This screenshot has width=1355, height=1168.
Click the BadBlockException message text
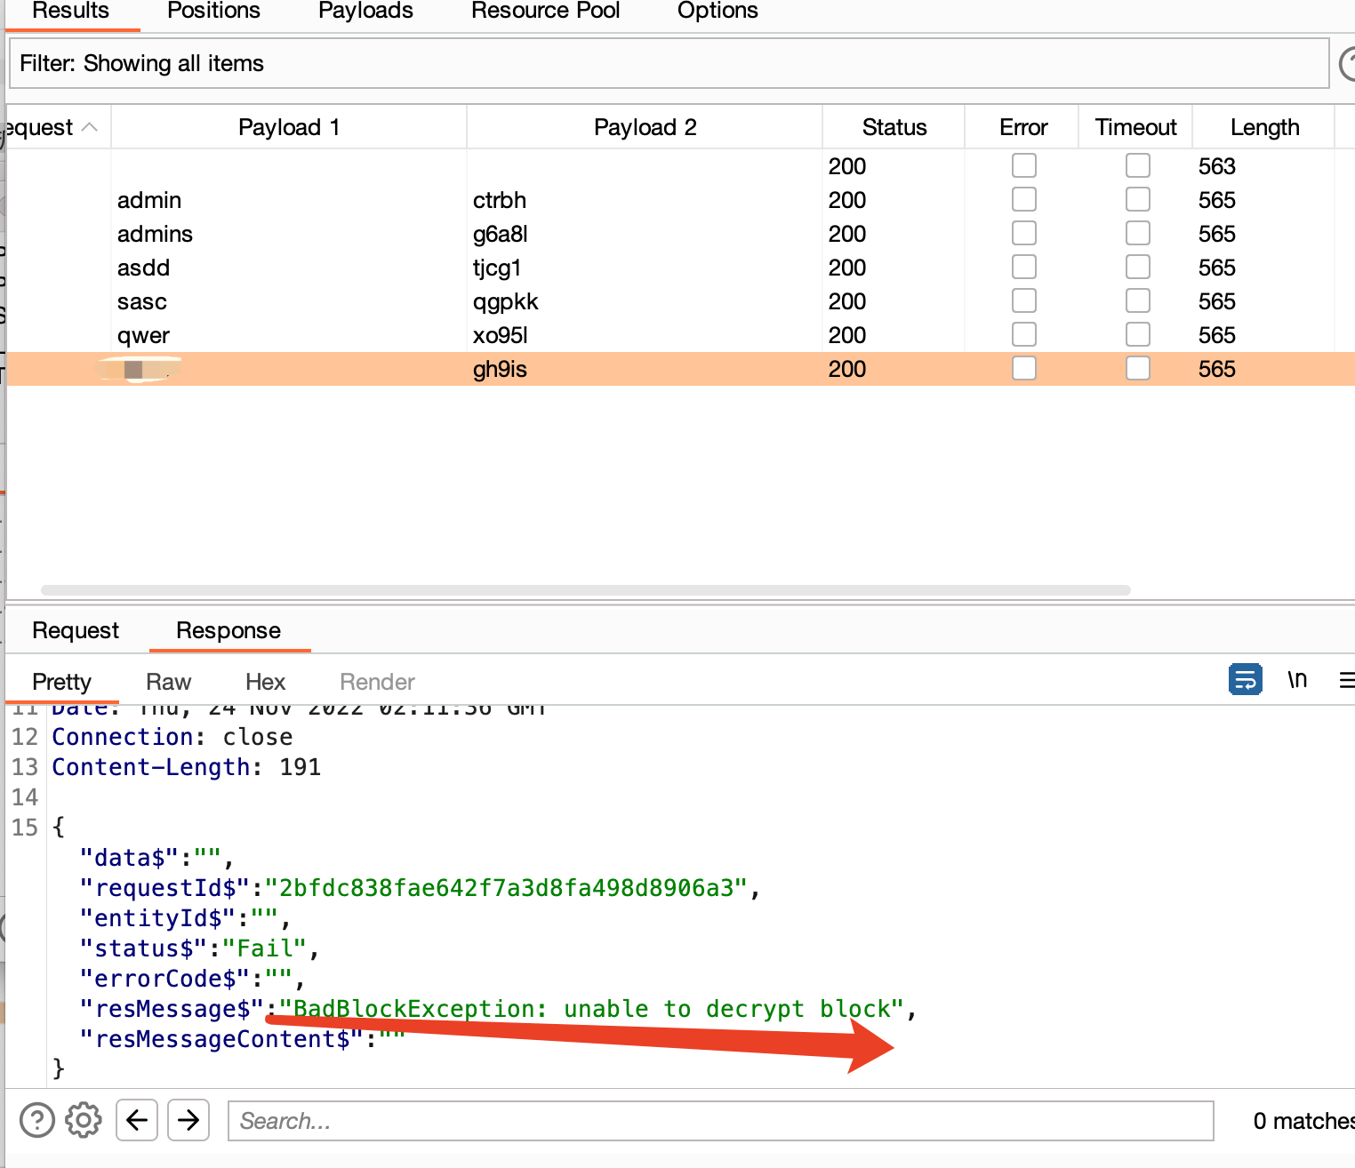click(591, 1009)
